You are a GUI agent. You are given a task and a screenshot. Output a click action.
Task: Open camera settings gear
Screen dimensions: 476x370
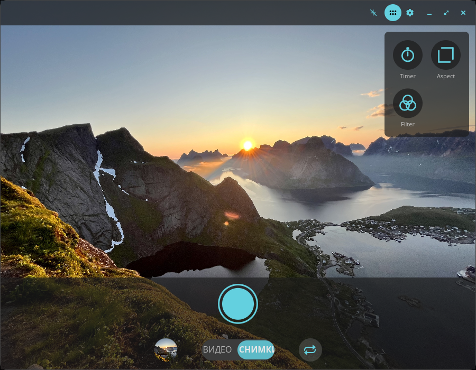coord(410,13)
